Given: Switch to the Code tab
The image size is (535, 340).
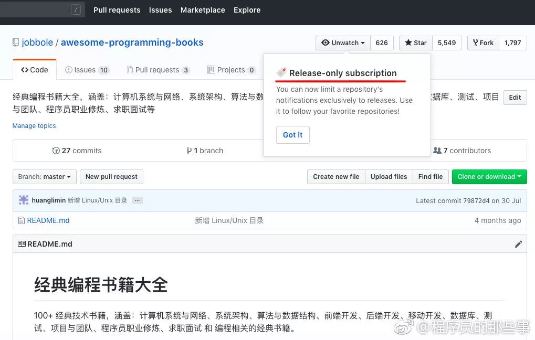Looking at the screenshot, I should (35, 70).
